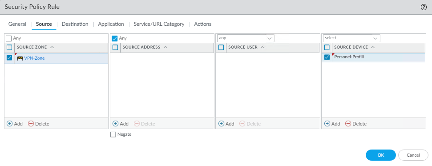Open the source user 'any' dropdown
Viewport: 432px width, 166px height.
(x=246, y=38)
